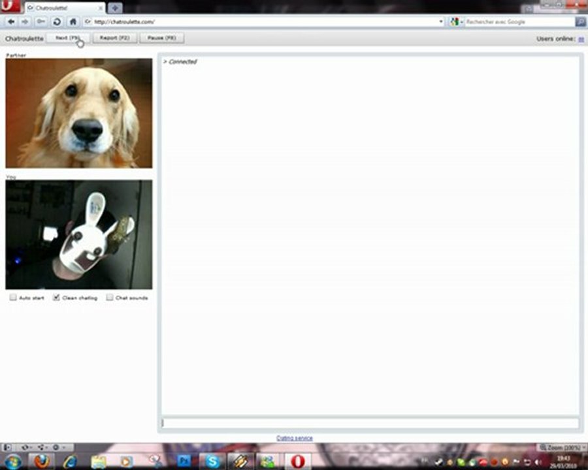This screenshot has height=470, width=588.
Task: Click the chat message input field
Action: click(370, 423)
